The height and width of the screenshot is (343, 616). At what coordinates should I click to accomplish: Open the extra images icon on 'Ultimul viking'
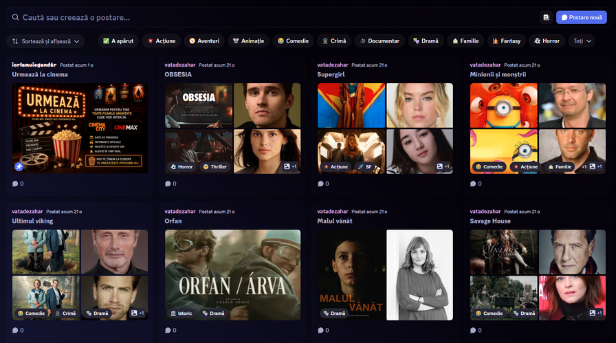pyautogui.click(x=137, y=313)
